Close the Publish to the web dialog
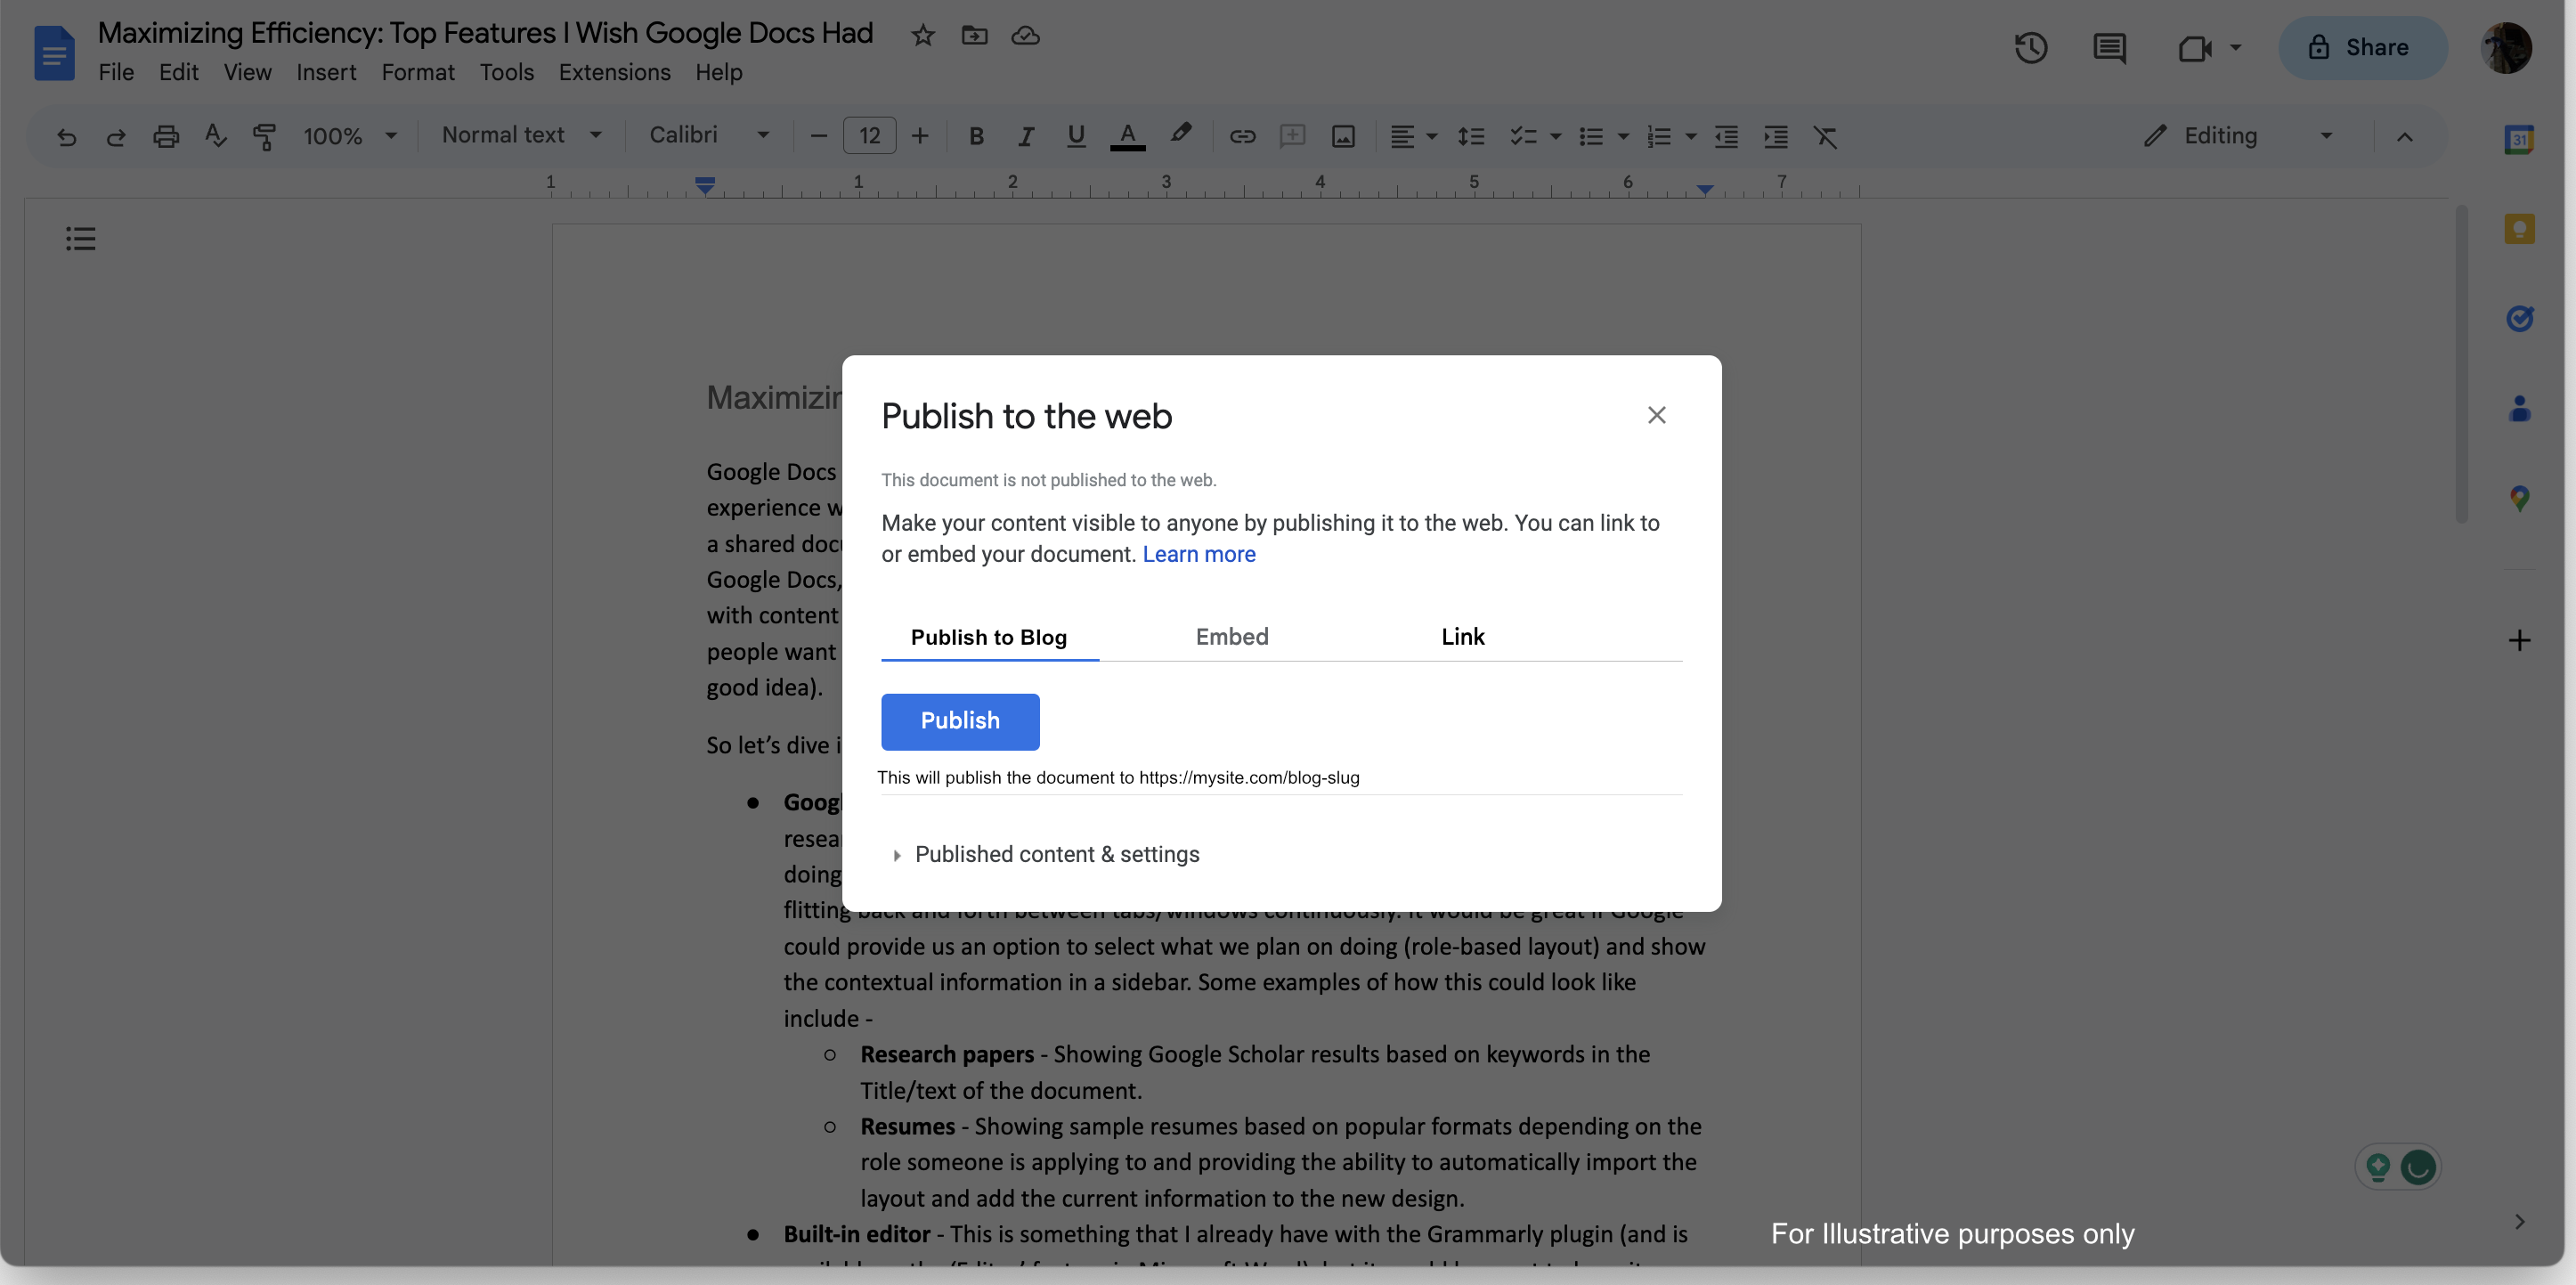Screen dimensions: 2576x1285 1657,415
